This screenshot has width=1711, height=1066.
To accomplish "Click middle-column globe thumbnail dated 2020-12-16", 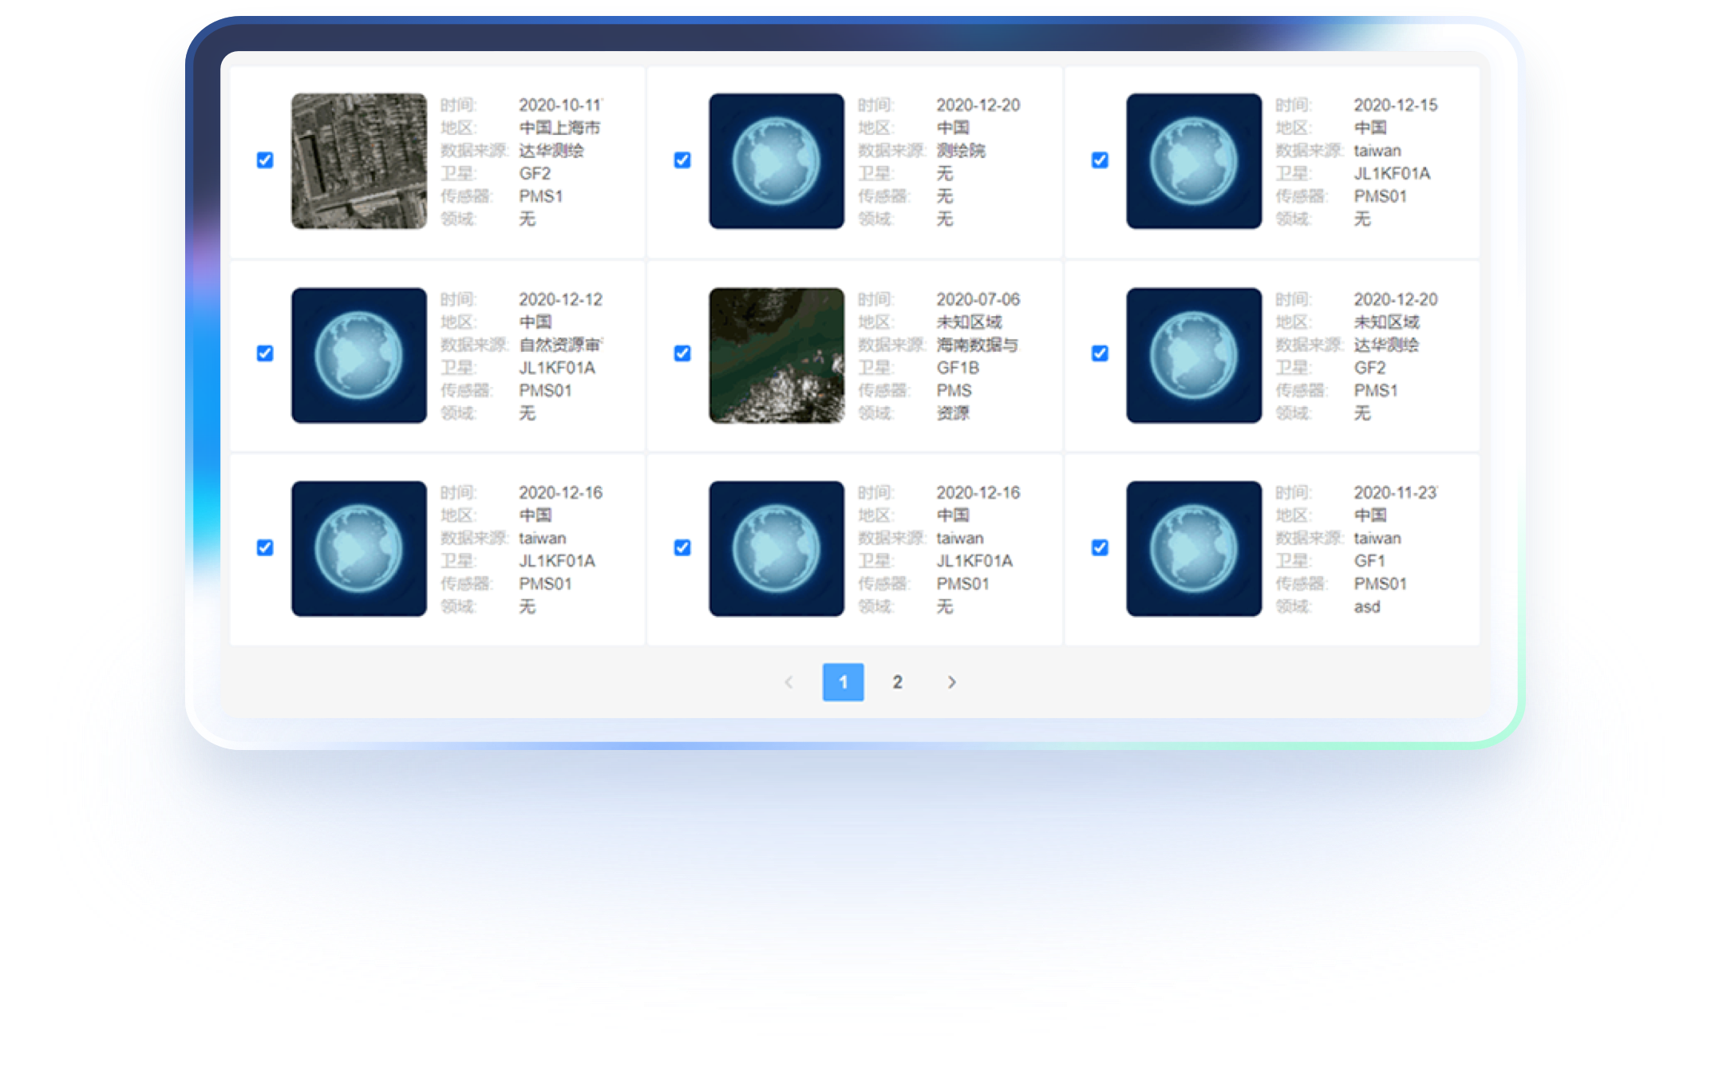I will pyautogui.click(x=776, y=548).
